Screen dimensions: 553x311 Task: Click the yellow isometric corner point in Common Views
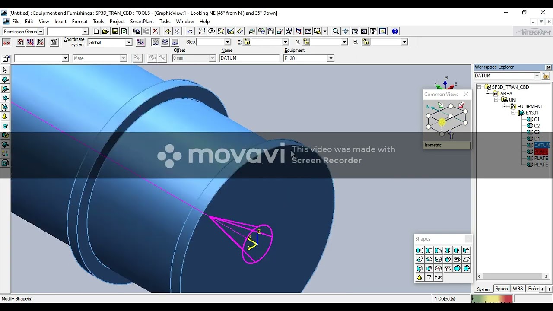(x=442, y=123)
